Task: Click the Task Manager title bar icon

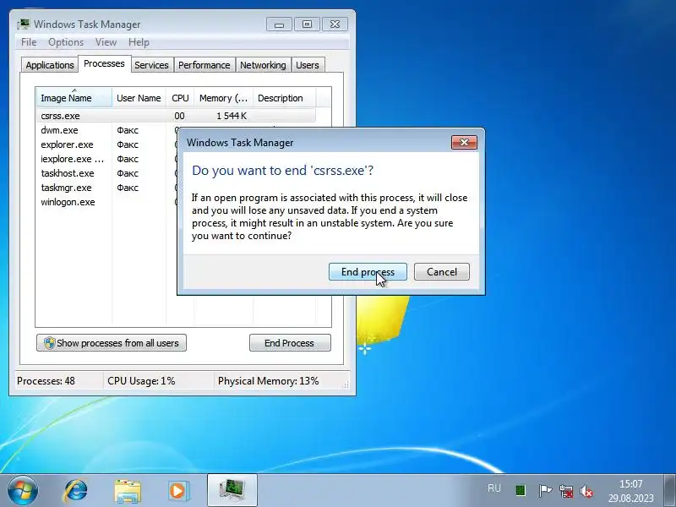Action: tap(24, 25)
